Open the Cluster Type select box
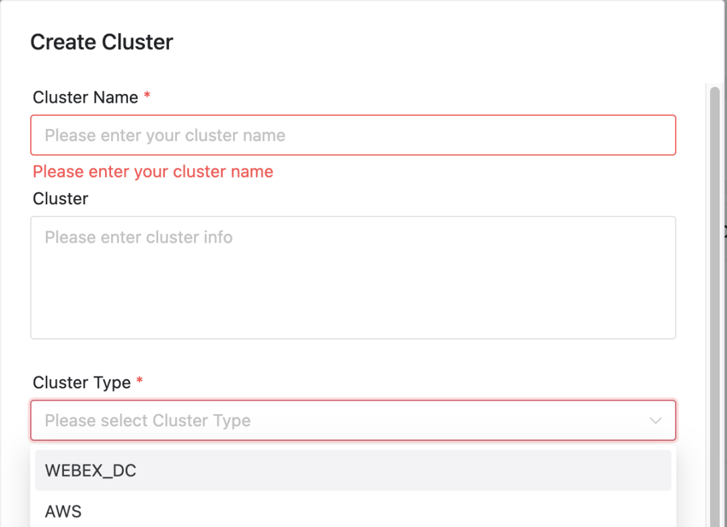727x527 pixels. coord(353,421)
